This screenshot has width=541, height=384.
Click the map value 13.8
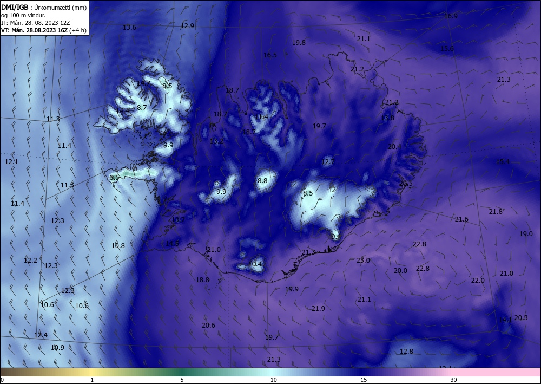click(387, 118)
